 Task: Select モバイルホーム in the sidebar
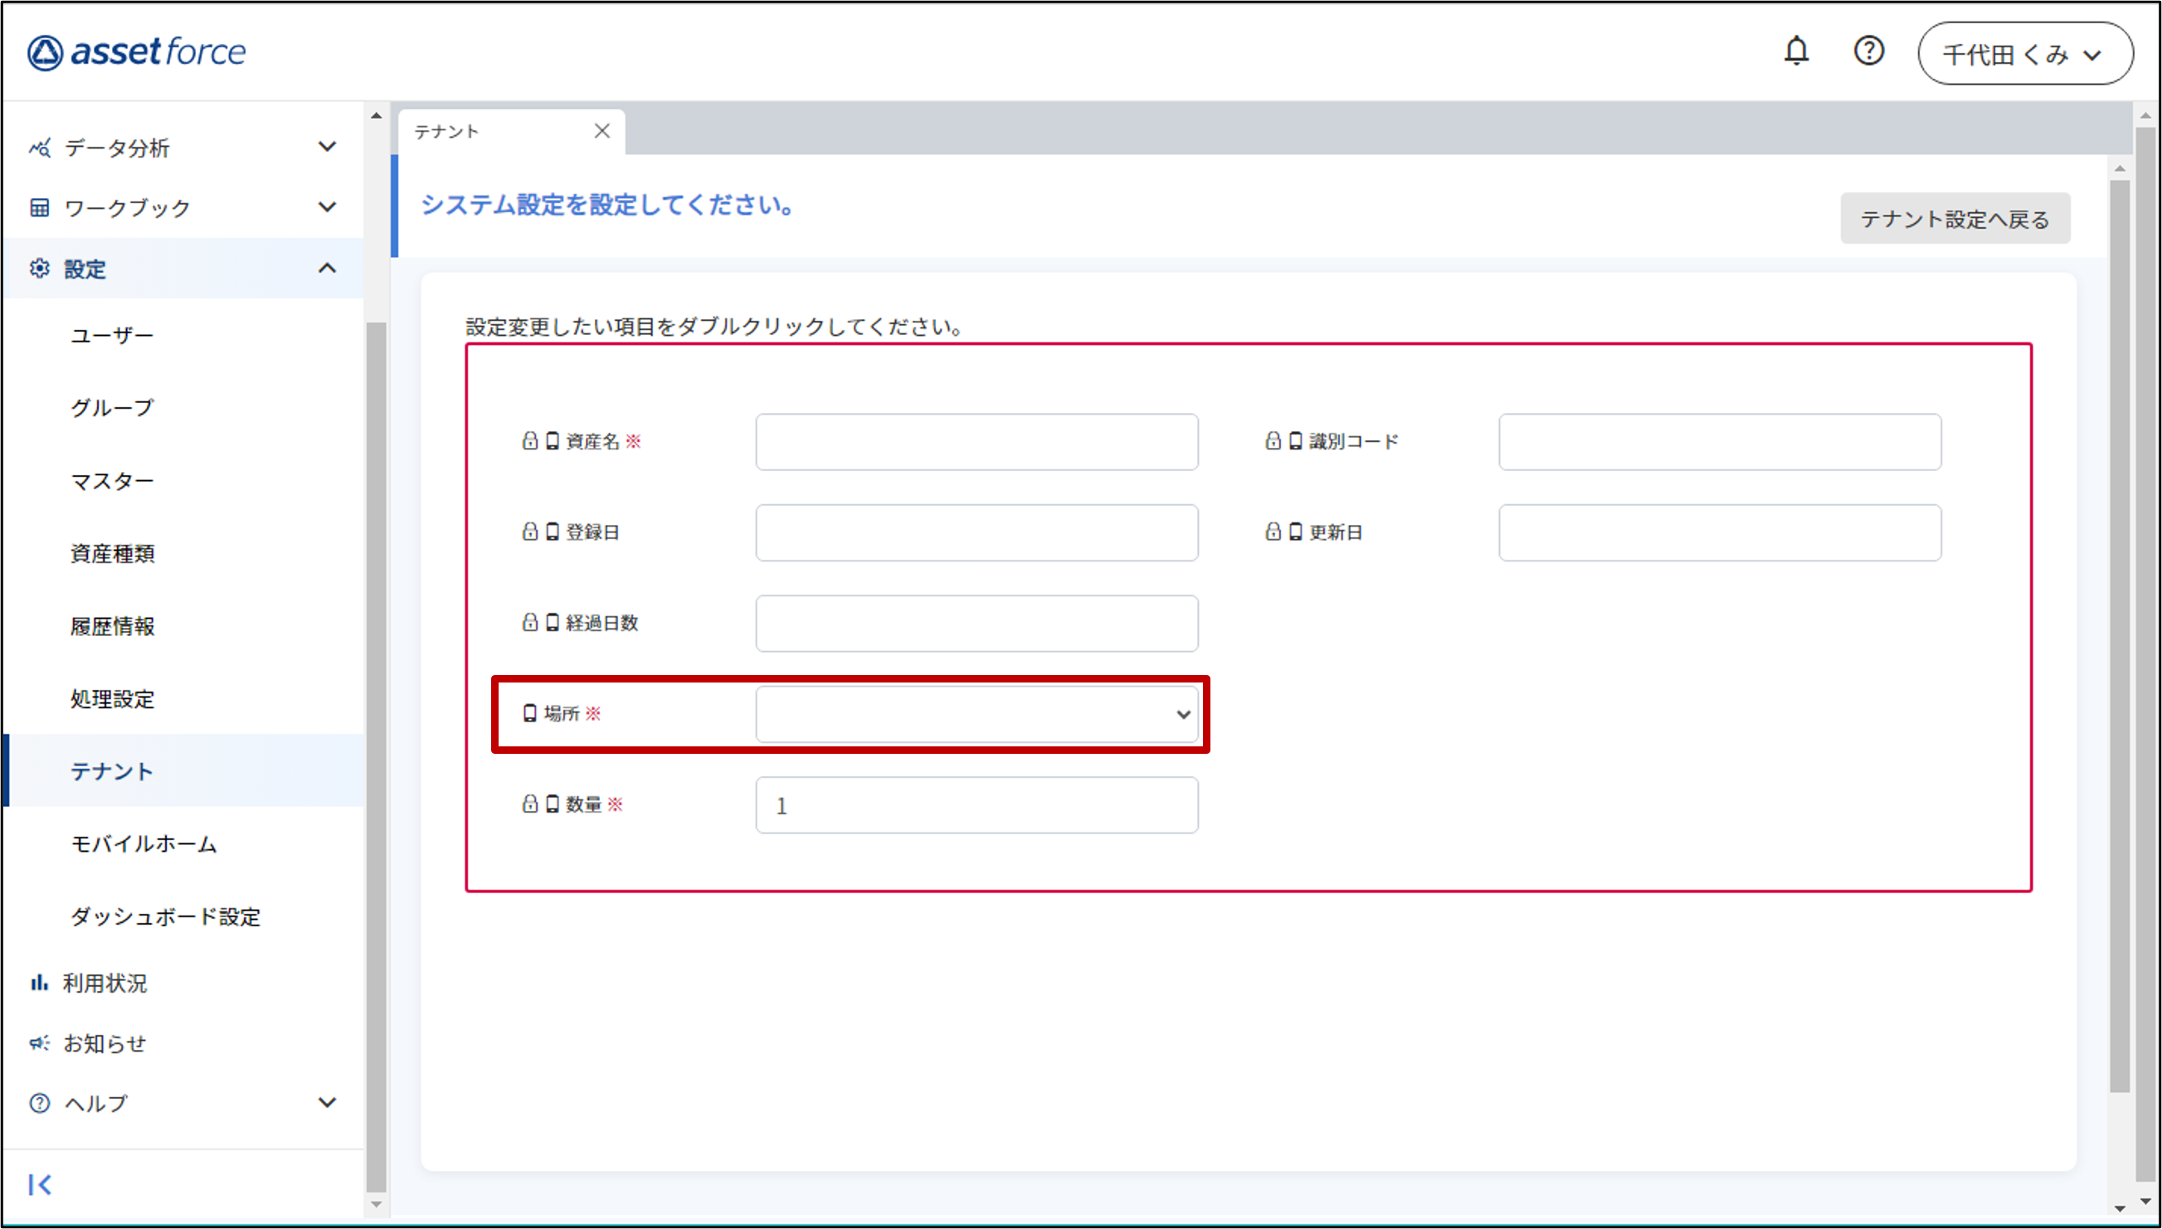point(144,843)
